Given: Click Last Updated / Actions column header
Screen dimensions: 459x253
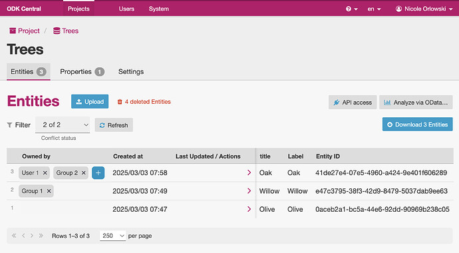Looking at the screenshot, I should pos(208,156).
